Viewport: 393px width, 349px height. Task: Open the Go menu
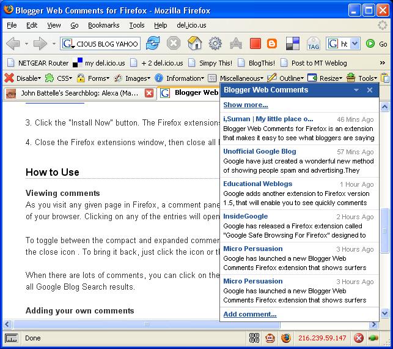pos(75,25)
